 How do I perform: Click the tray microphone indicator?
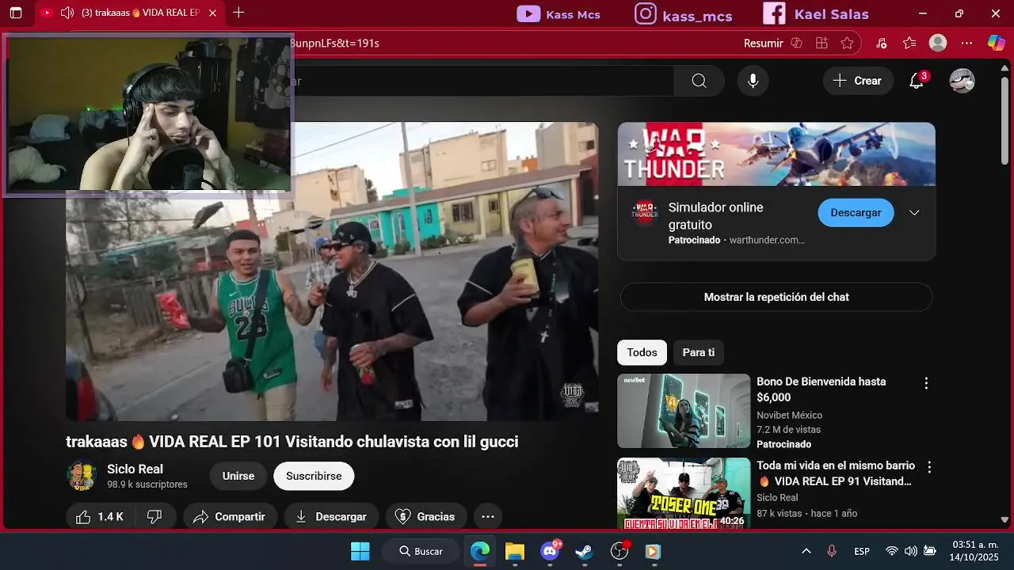tap(832, 551)
